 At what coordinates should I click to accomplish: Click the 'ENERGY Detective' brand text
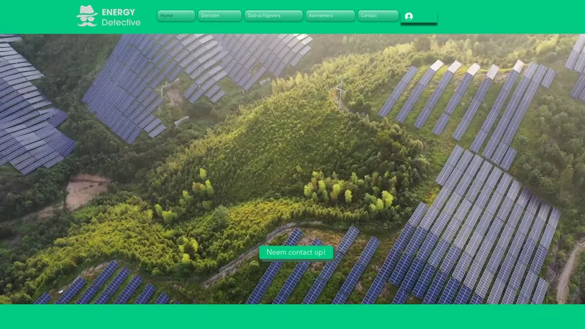click(121, 17)
